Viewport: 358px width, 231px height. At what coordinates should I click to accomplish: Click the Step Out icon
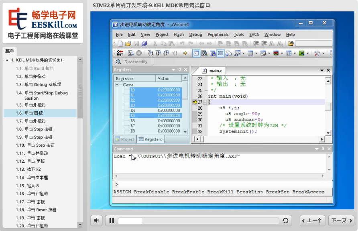click(166, 53)
